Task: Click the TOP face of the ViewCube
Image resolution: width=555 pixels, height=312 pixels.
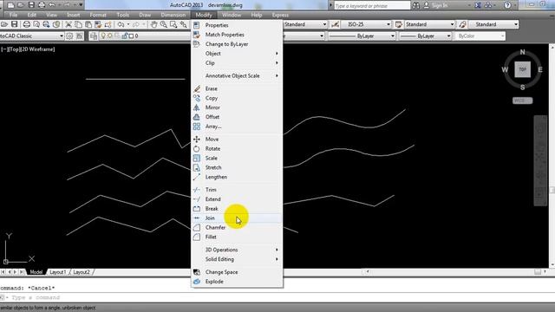Action: pyautogui.click(x=522, y=69)
